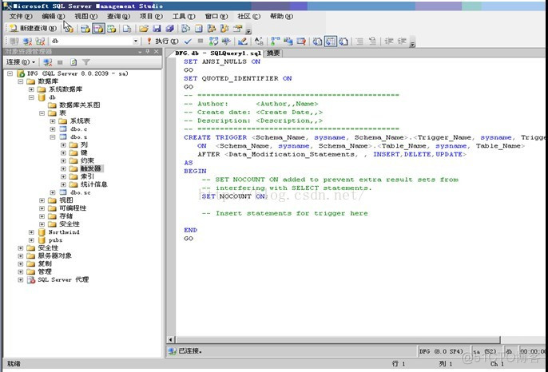The image size is (548, 372).
Task: Switch output to Results to Text
Action: tap(317, 42)
